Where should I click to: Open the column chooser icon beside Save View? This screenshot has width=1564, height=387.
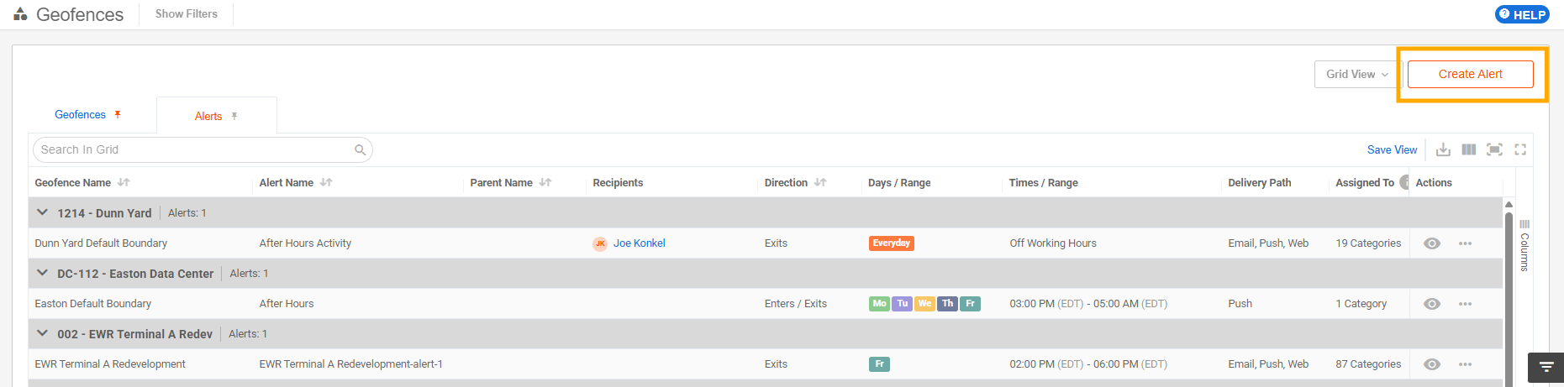click(1469, 149)
